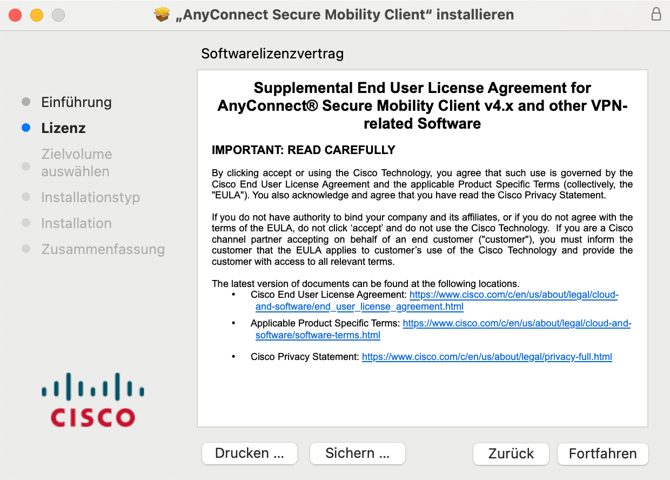Print the license via Drucken
This screenshot has height=480, width=670.
click(x=250, y=454)
